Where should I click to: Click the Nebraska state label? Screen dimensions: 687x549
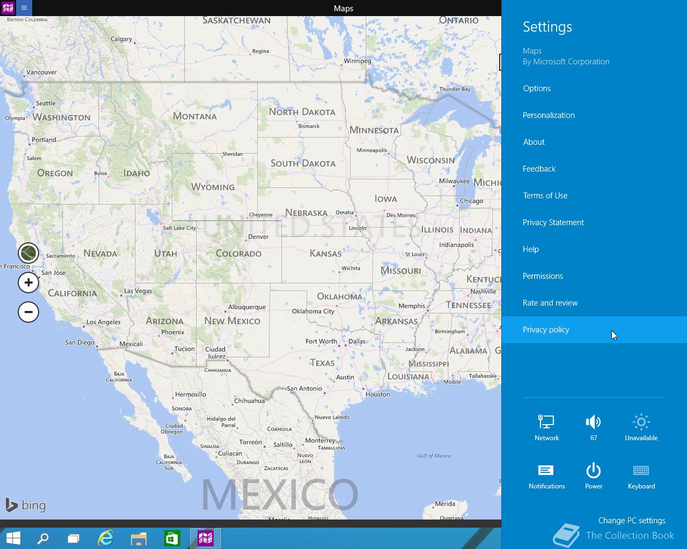(x=306, y=213)
